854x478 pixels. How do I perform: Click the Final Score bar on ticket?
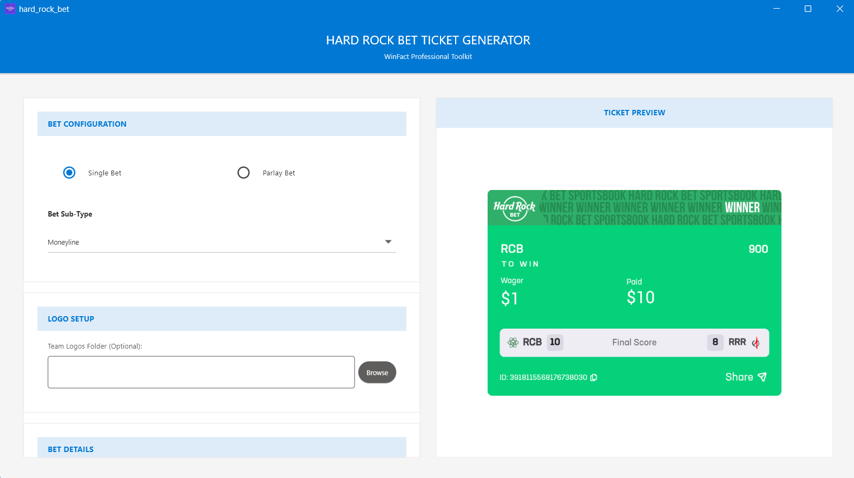click(634, 343)
